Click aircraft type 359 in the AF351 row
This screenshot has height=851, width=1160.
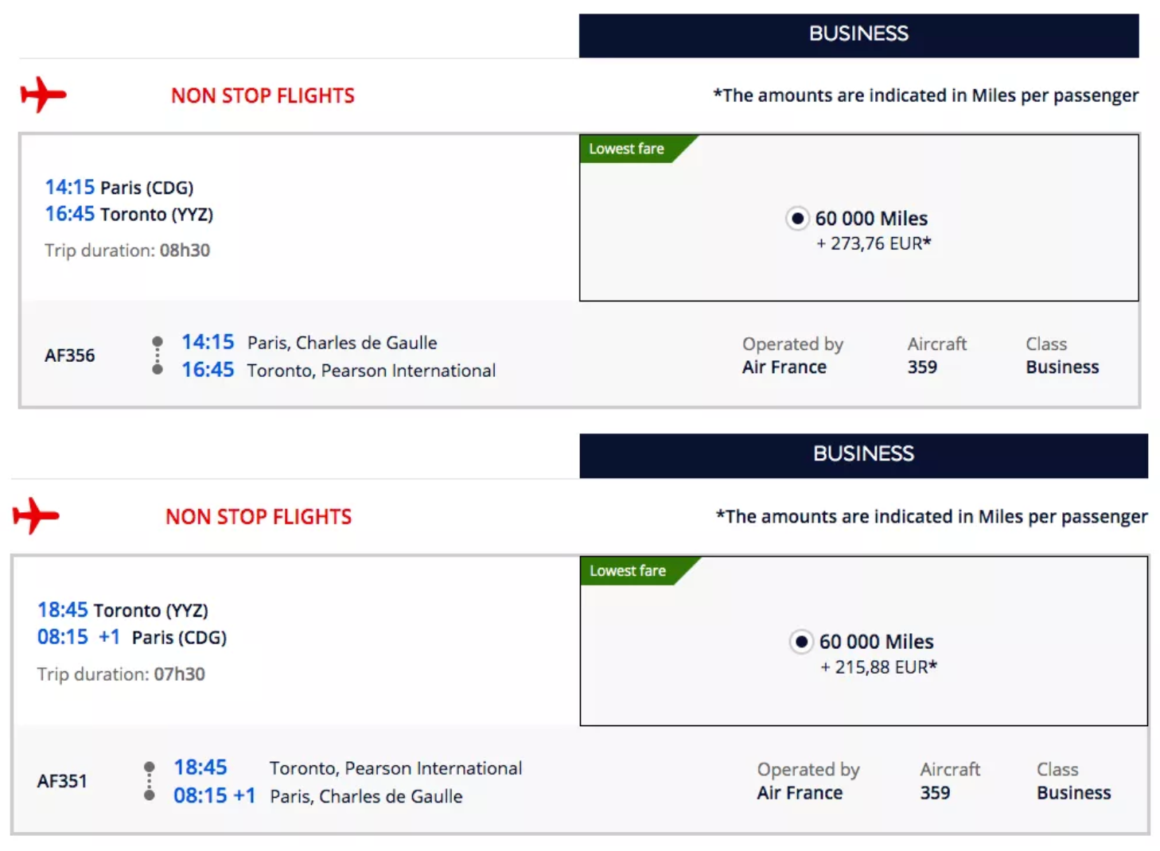click(x=935, y=793)
